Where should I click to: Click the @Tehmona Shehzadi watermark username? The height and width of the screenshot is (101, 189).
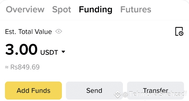tap(155, 94)
